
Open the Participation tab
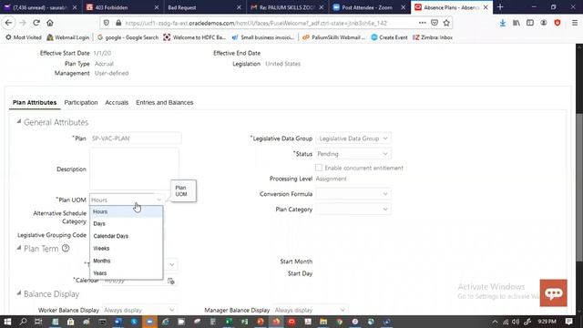click(81, 103)
